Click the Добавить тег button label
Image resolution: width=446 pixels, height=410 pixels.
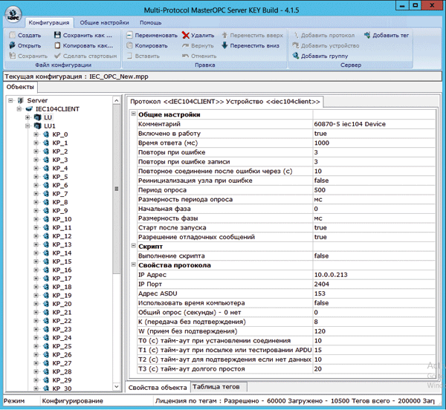[390, 35]
